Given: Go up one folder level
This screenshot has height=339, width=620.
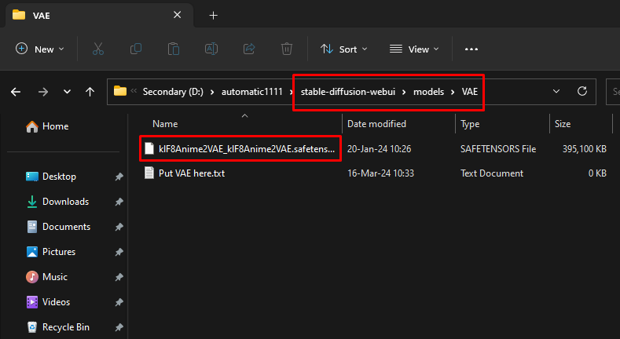Looking at the screenshot, I should [90, 92].
